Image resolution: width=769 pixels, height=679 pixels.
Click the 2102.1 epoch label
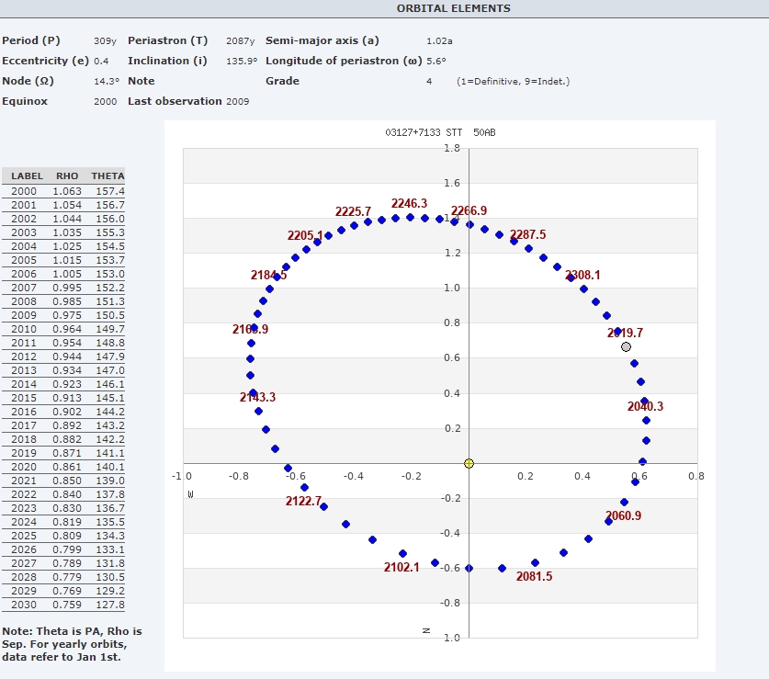(401, 567)
